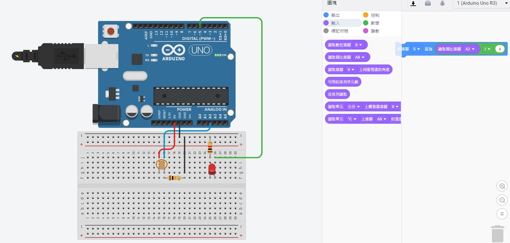Select the photoresistor on the breadboard

(x=162, y=164)
